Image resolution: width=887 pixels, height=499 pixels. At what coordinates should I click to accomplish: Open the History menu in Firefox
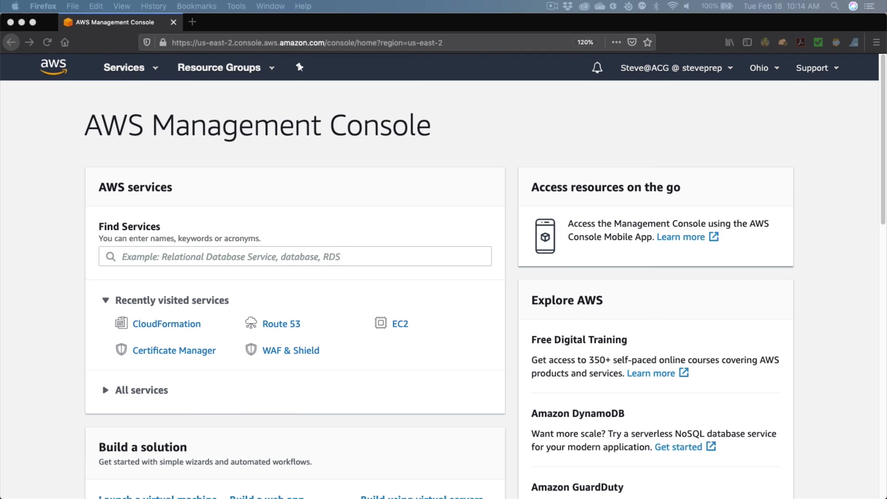(x=153, y=6)
